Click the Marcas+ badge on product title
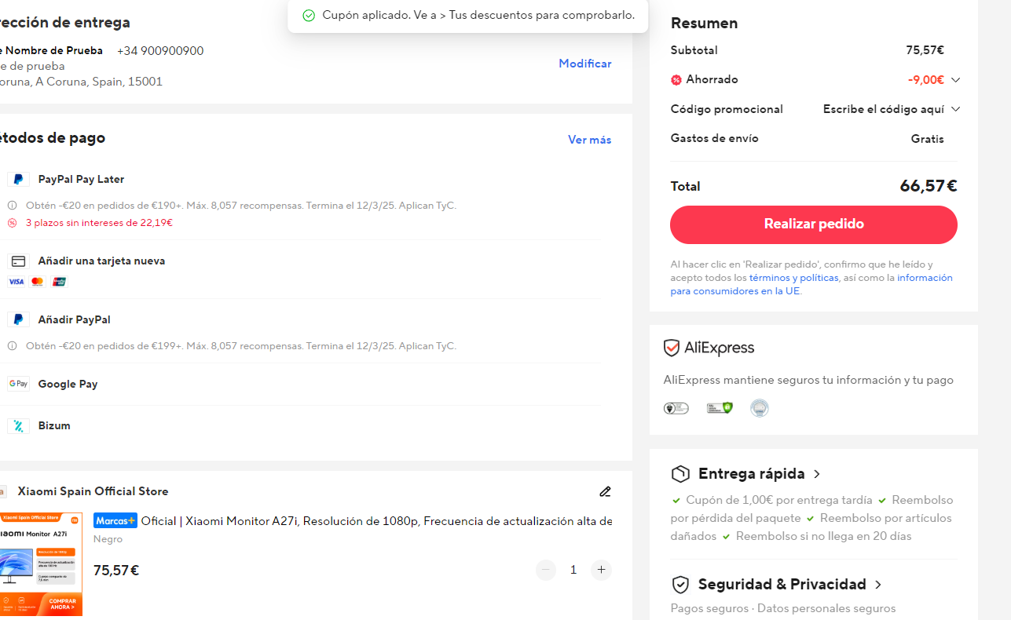The width and height of the screenshot is (1011, 620). [115, 521]
